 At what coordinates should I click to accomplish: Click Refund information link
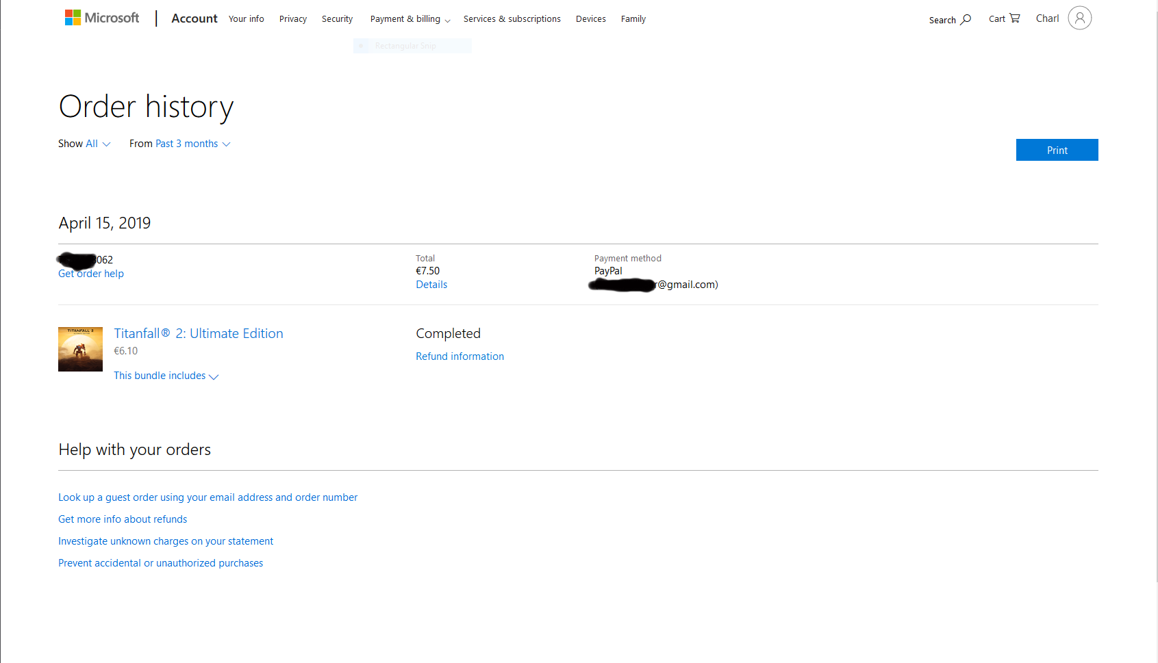(x=460, y=356)
